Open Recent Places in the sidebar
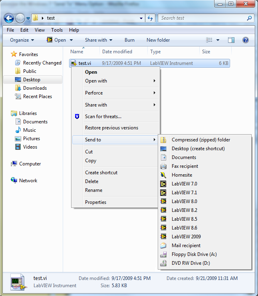 (x=38, y=97)
